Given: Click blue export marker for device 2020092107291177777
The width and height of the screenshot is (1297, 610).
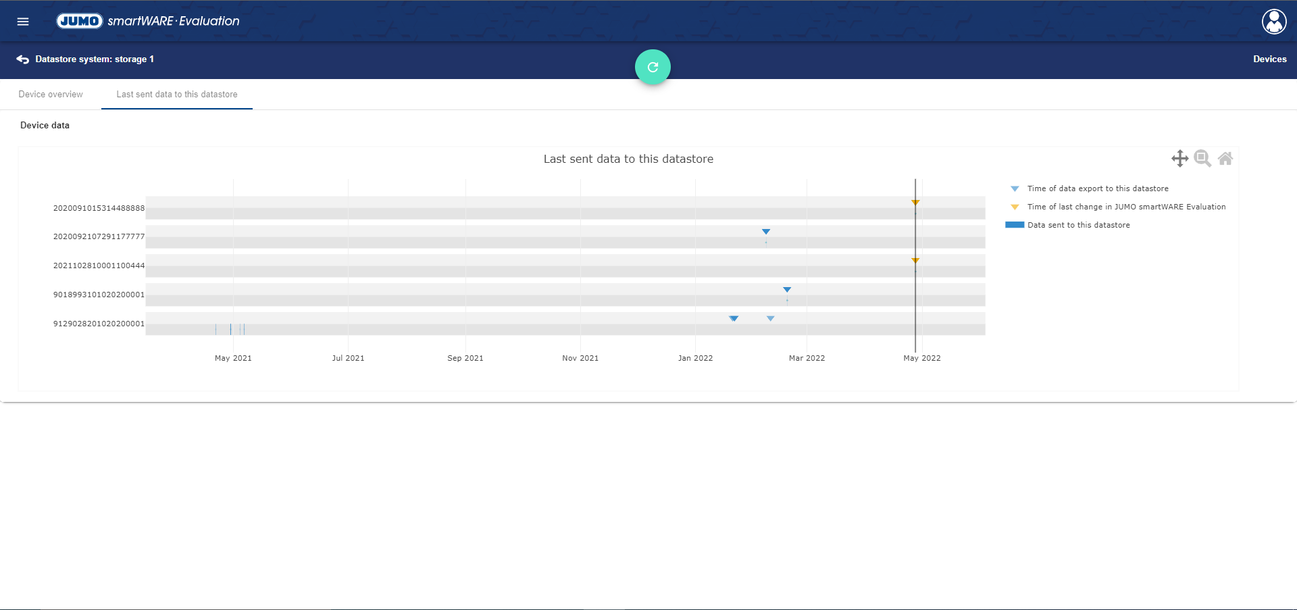Looking at the screenshot, I should (x=766, y=232).
